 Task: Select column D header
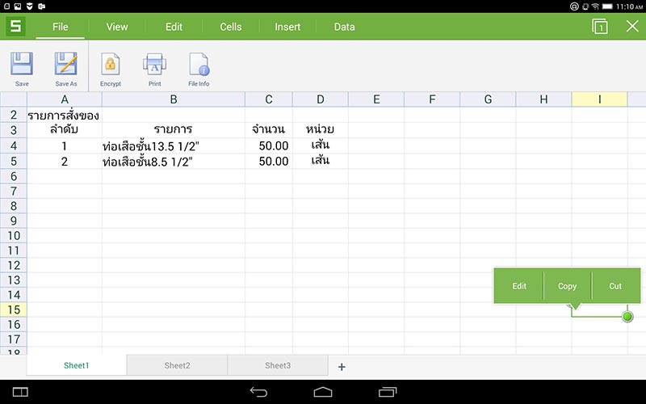320,99
